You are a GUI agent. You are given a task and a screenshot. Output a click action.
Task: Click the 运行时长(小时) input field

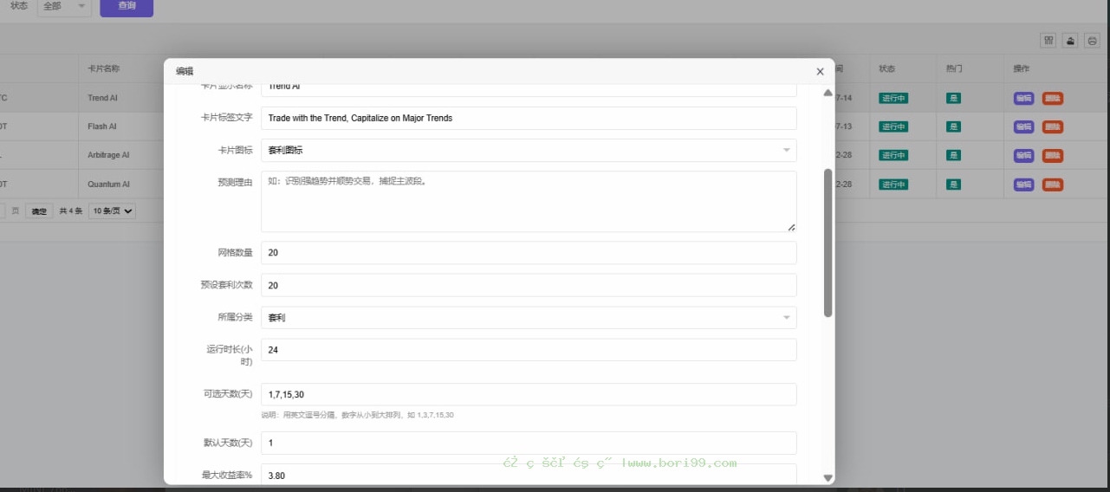[529, 350]
